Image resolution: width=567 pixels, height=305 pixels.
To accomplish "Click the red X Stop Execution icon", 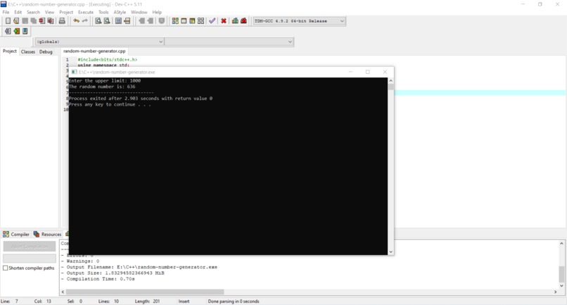I will pyautogui.click(x=224, y=21).
